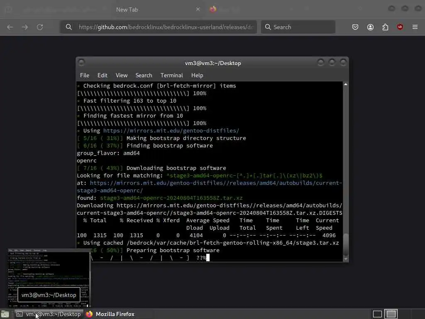The image size is (425, 319).
Task: Click the Firefox icon in the taskbar
Action: (89, 314)
